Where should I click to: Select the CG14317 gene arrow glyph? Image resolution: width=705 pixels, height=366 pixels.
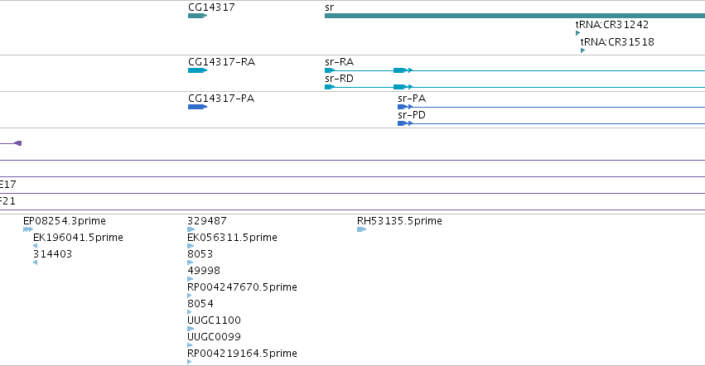tap(197, 16)
